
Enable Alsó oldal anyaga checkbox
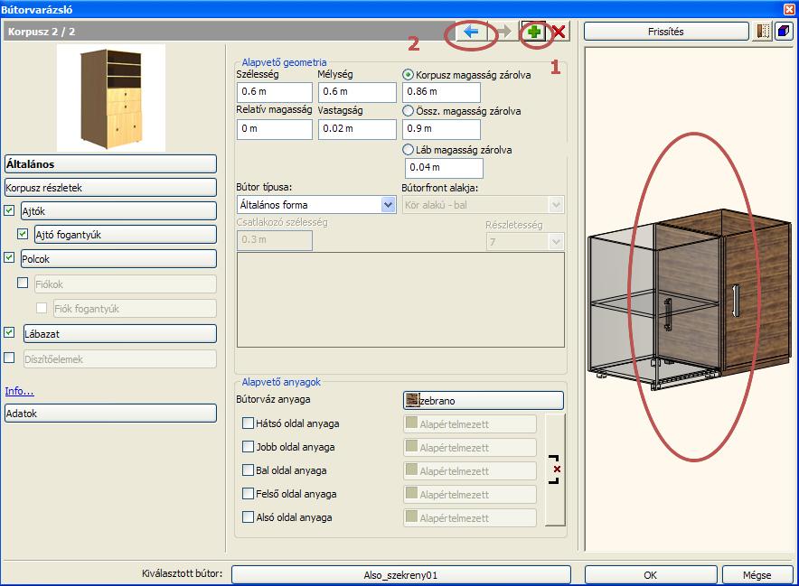(x=248, y=516)
